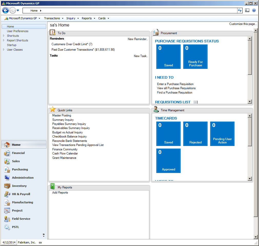Click the Quick Links star icon
259x246 pixels.
click(53, 109)
